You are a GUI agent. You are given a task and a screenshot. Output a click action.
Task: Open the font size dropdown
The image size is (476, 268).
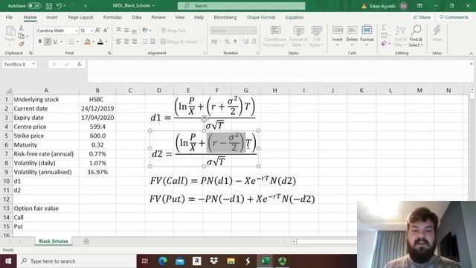click(x=91, y=31)
